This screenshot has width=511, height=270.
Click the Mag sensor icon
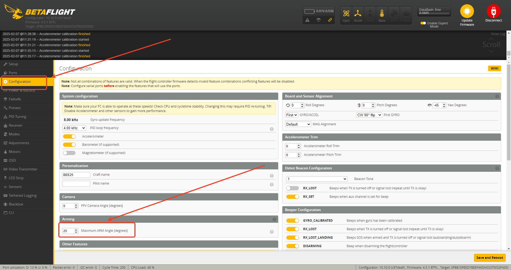[x=370, y=13]
